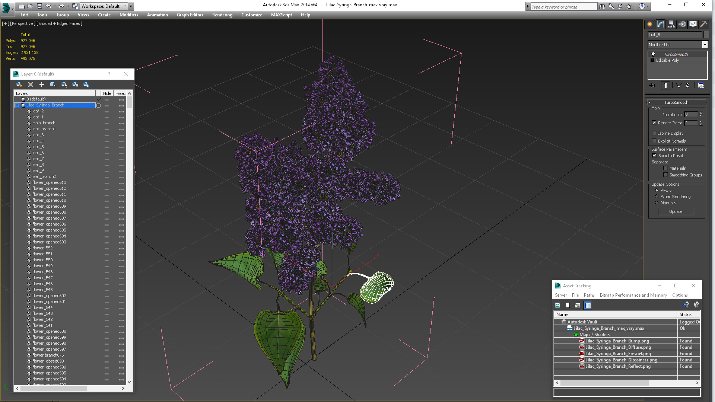Click the Project Folder icon in quick access toolbar
The height and width of the screenshot is (402, 715).
click(75, 6)
